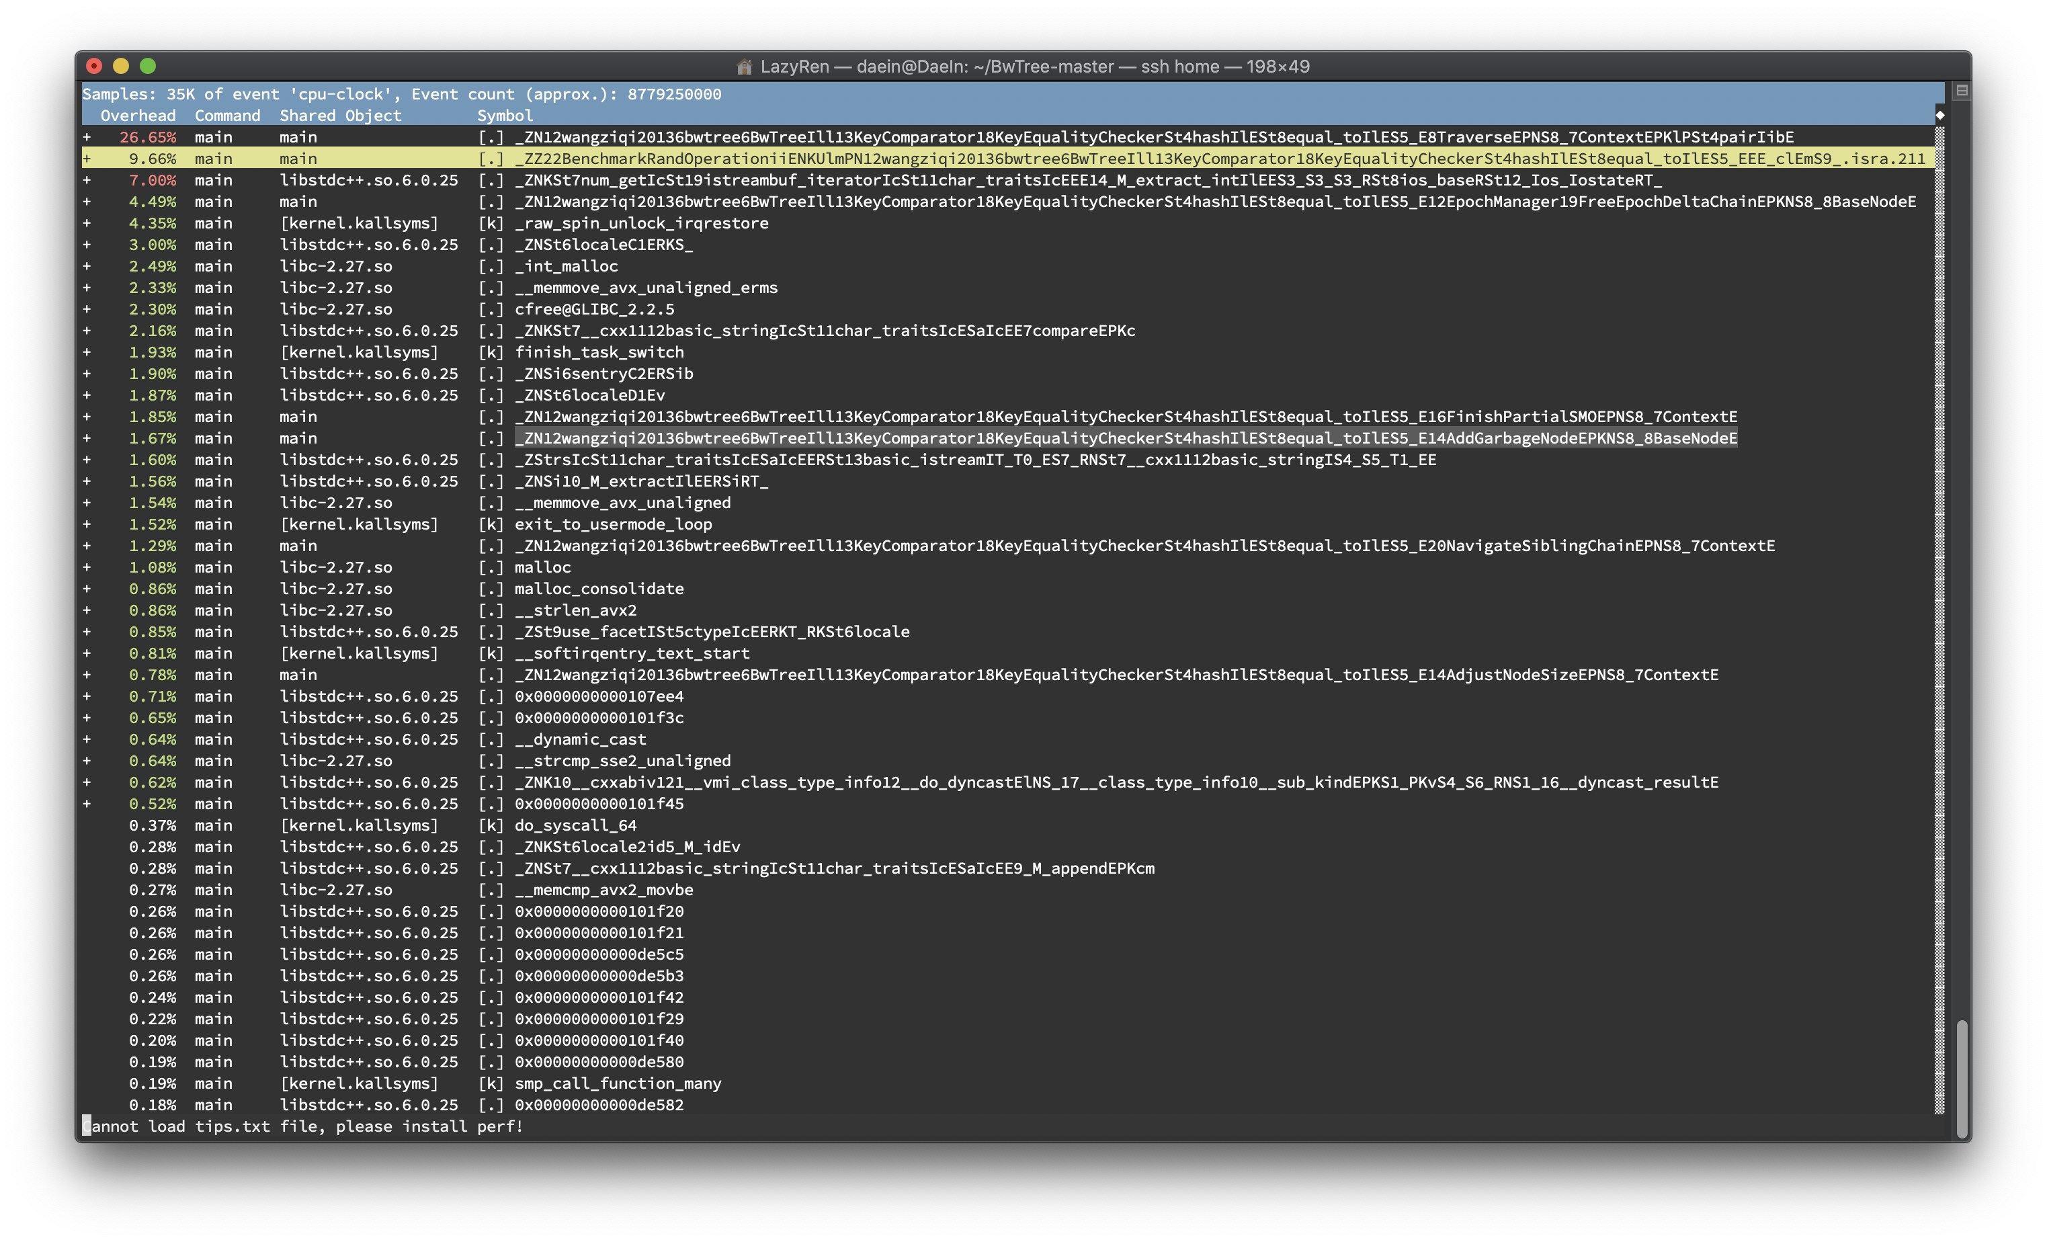Select the _ZNSi10_M_extractIlEERSiRT_ symbol

click(x=642, y=482)
